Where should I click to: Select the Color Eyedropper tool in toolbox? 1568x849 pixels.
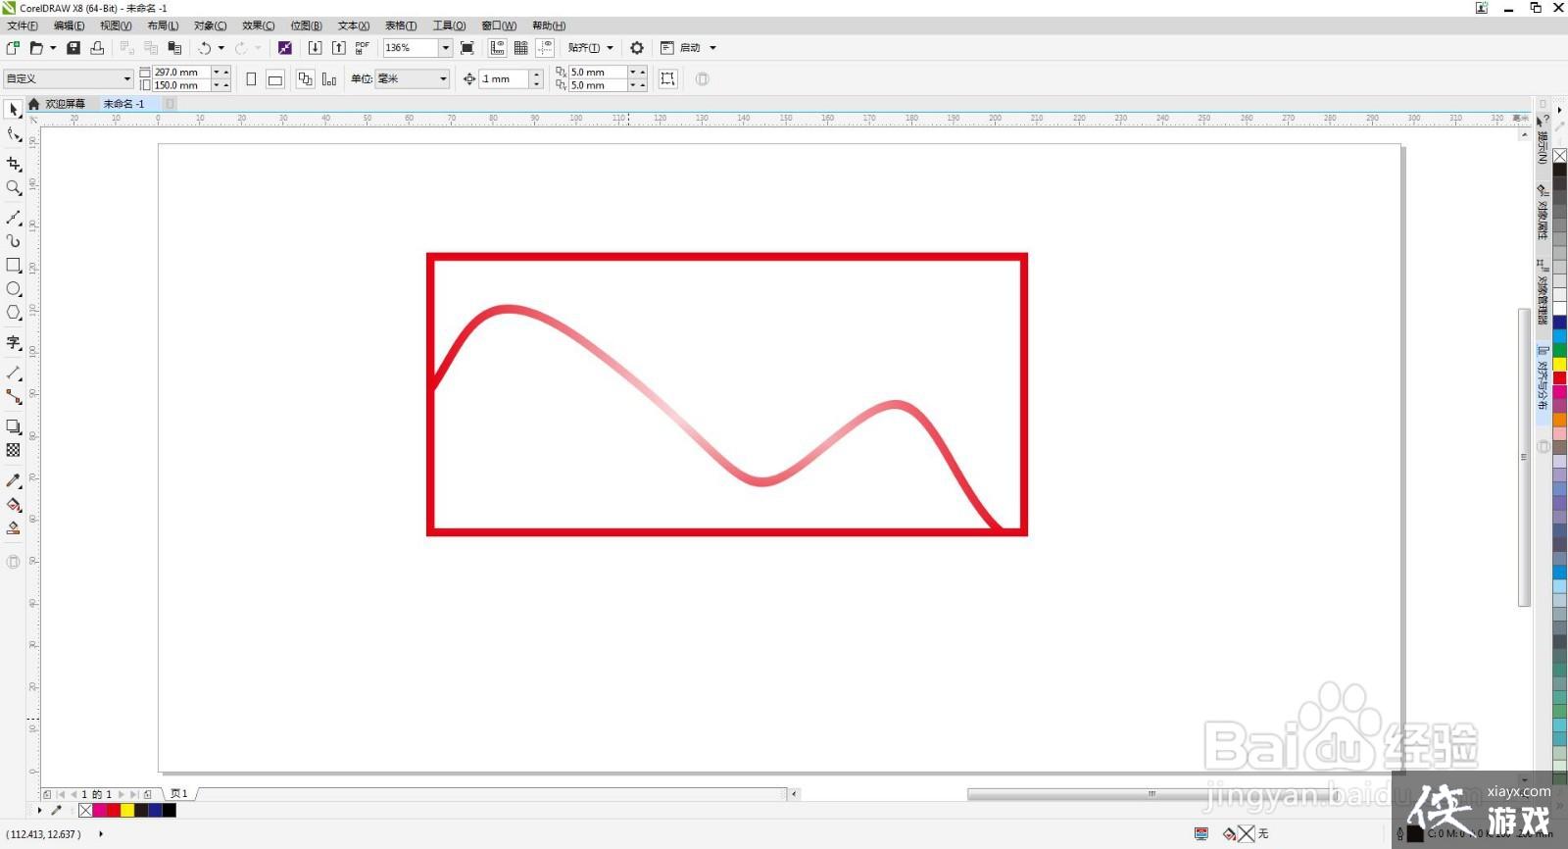pyautogui.click(x=14, y=480)
